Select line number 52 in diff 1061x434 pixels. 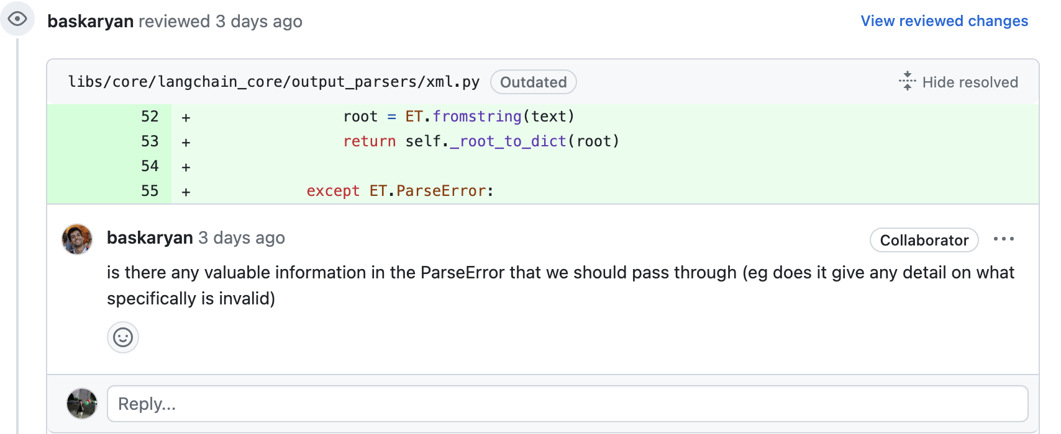click(150, 117)
